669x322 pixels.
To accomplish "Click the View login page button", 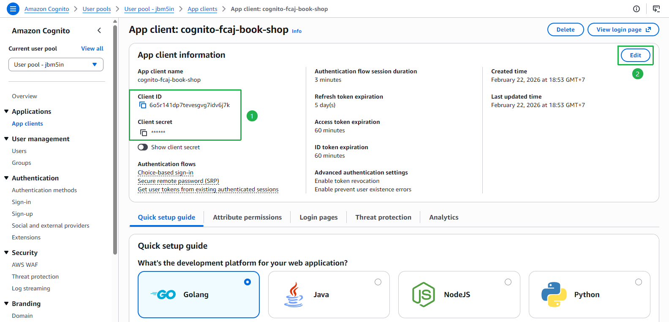I will (623, 30).
